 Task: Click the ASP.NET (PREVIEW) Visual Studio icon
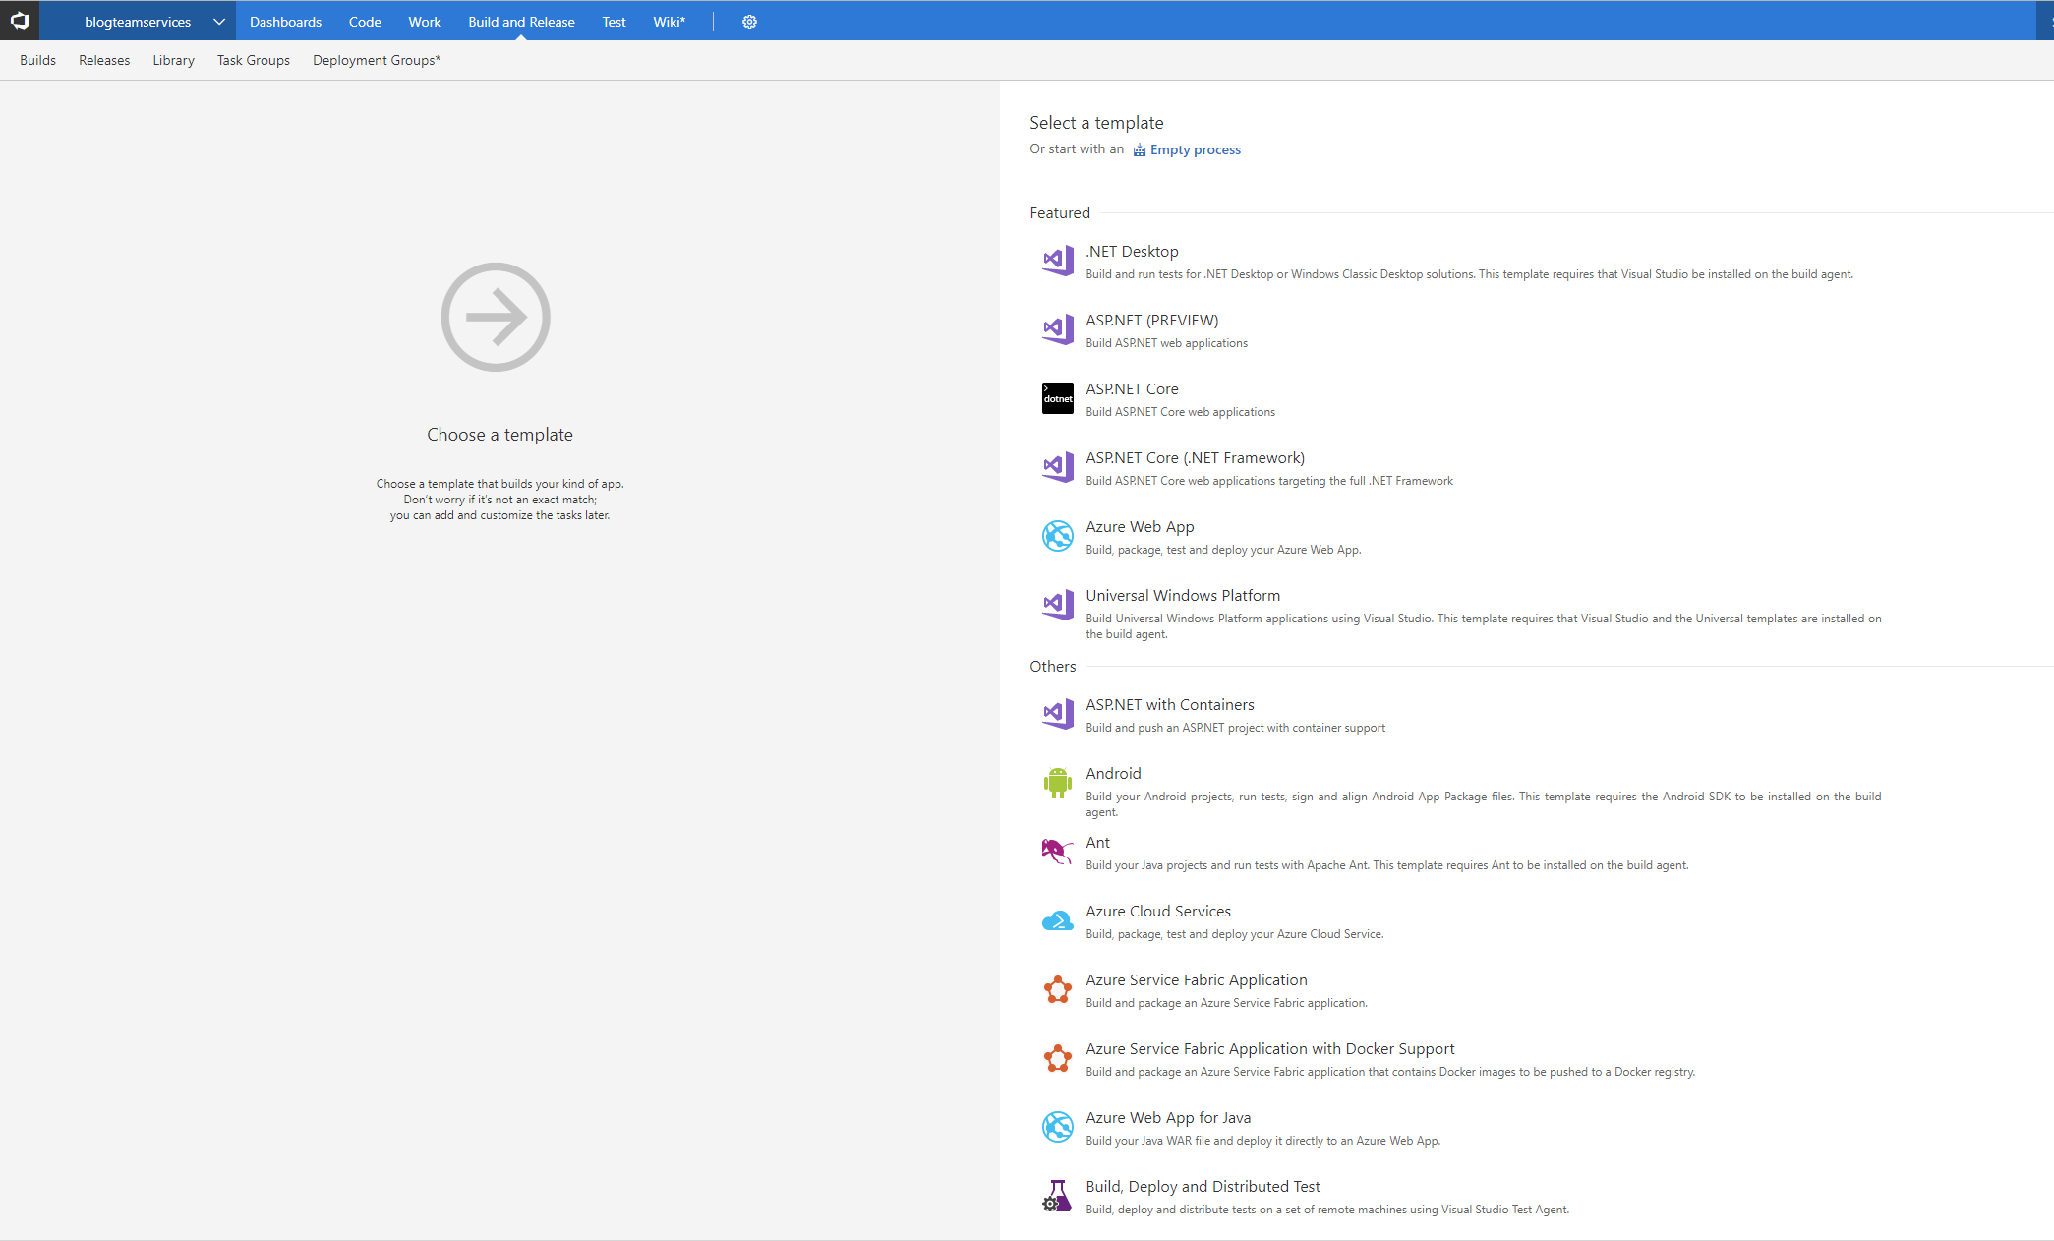tap(1058, 329)
